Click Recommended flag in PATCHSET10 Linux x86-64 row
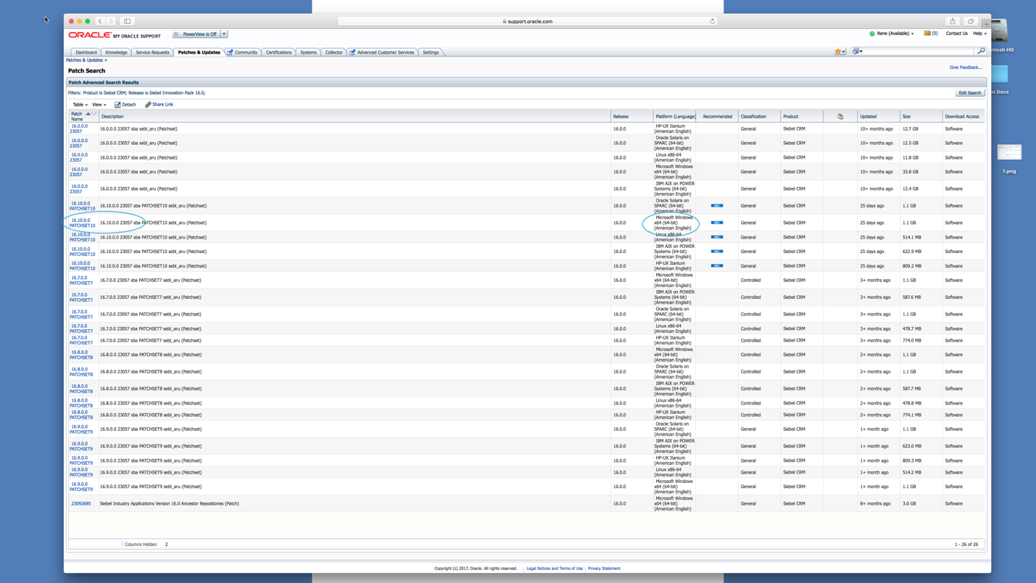Image resolution: width=1036 pixels, height=583 pixels. tap(717, 237)
